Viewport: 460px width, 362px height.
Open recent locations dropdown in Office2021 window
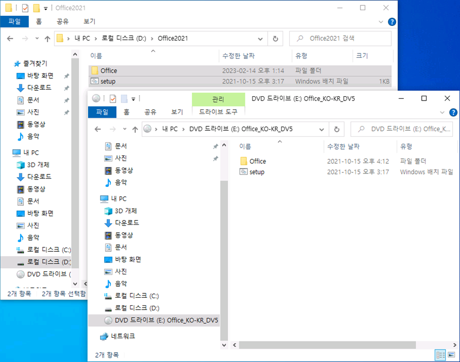[x=37, y=39]
